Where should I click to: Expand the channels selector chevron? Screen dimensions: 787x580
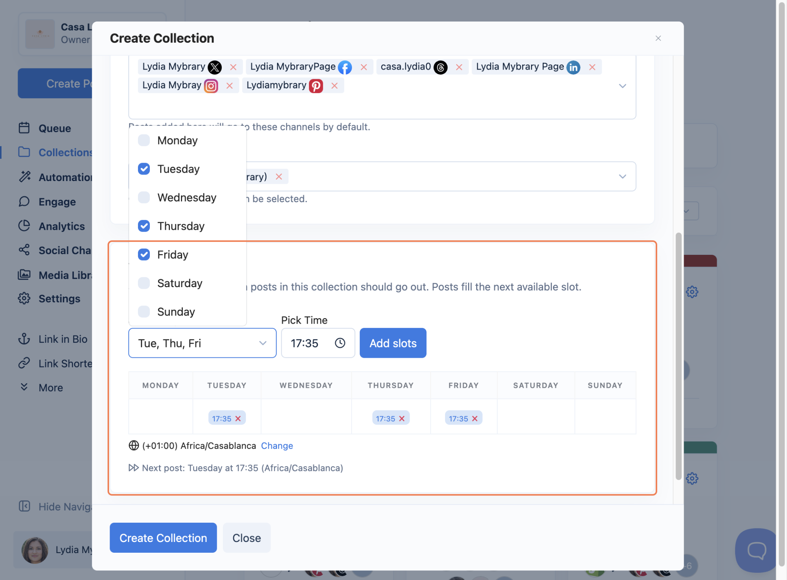(x=623, y=86)
